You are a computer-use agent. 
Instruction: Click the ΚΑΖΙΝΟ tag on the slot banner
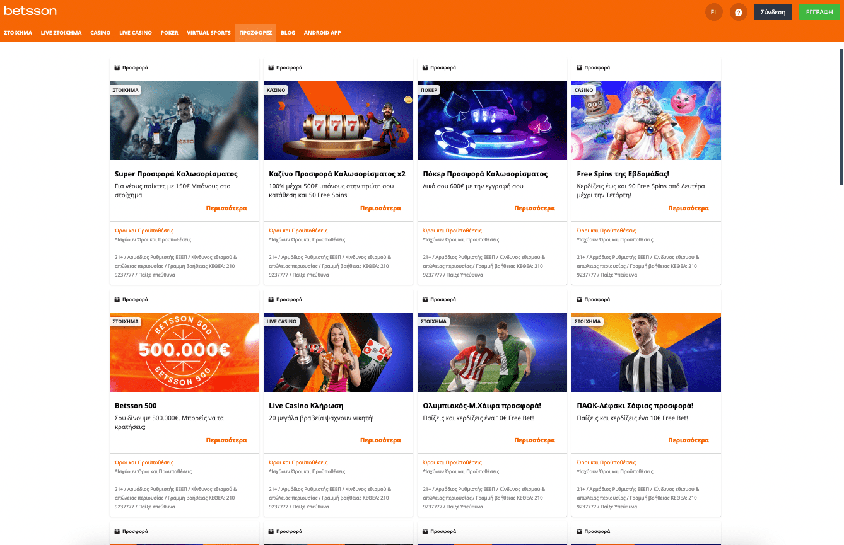coord(276,90)
